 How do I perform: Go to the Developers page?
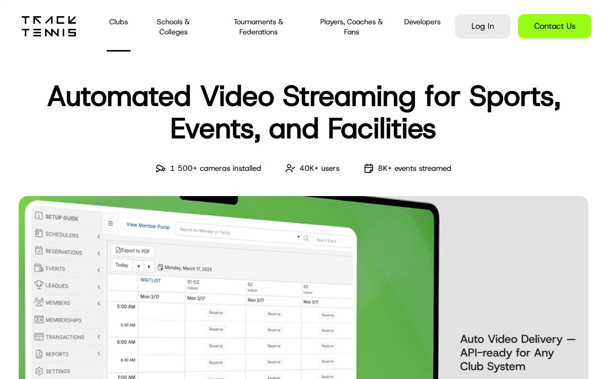(x=422, y=22)
